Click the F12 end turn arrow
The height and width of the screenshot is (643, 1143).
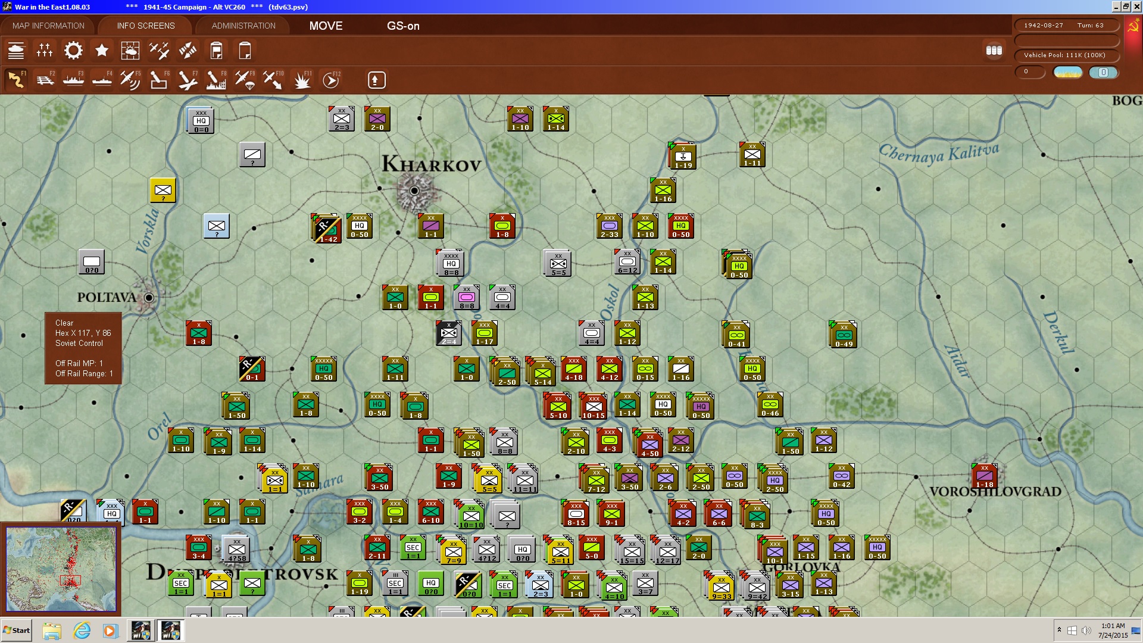[330, 80]
